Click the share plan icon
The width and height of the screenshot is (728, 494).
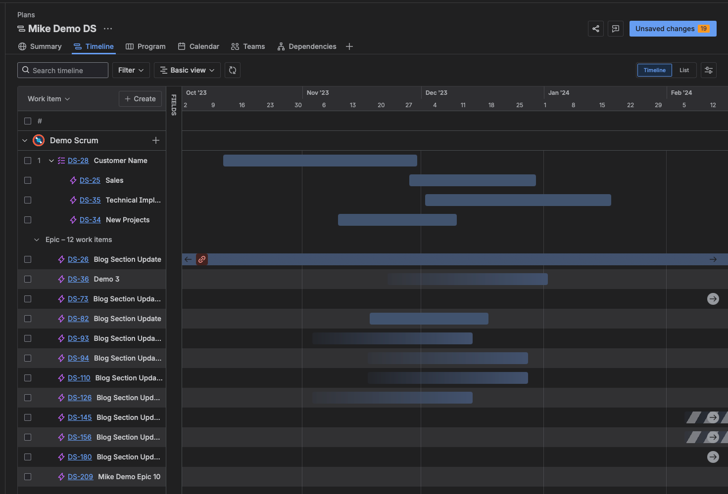pos(596,29)
